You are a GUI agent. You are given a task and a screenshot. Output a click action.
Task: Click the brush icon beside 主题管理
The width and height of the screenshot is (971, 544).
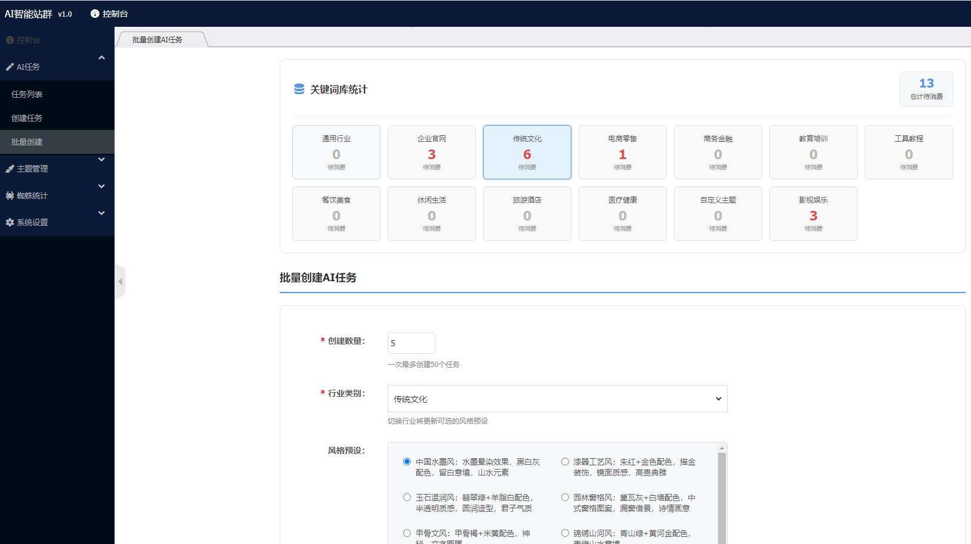10,169
